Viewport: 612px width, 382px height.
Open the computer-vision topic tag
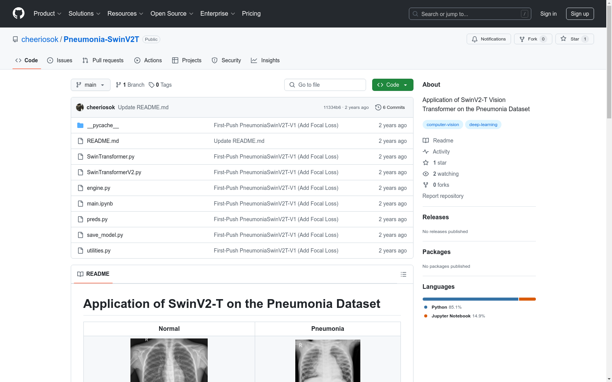(443, 125)
